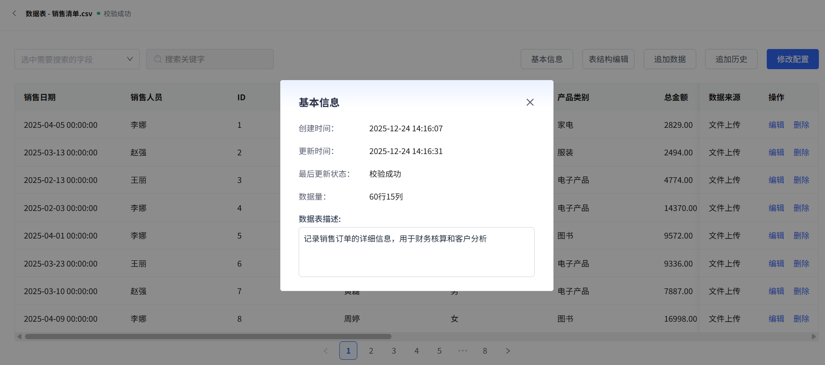Screen dimensions: 825x365
Task: Go to pagination page 5
Action: coord(439,351)
